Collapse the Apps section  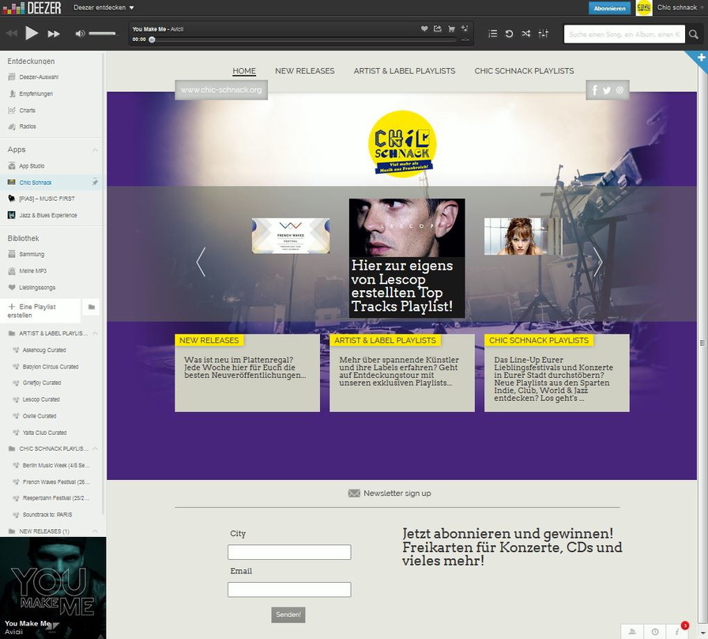click(x=95, y=149)
